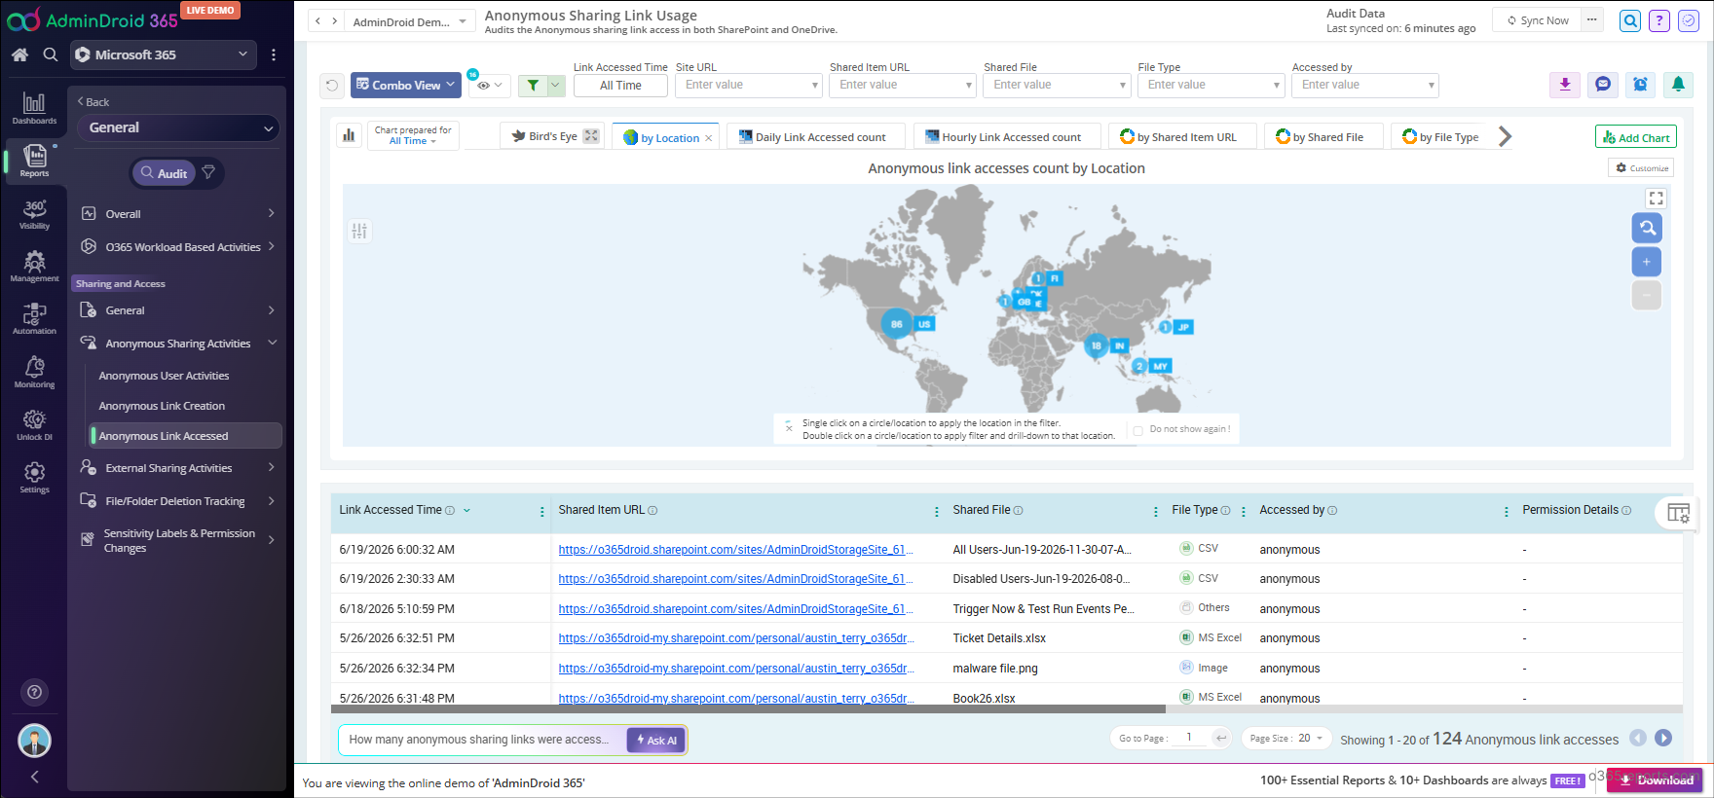Viewport: 1714px width, 798px height.
Task: Zoom in the map with plus button
Action: pos(1647,262)
